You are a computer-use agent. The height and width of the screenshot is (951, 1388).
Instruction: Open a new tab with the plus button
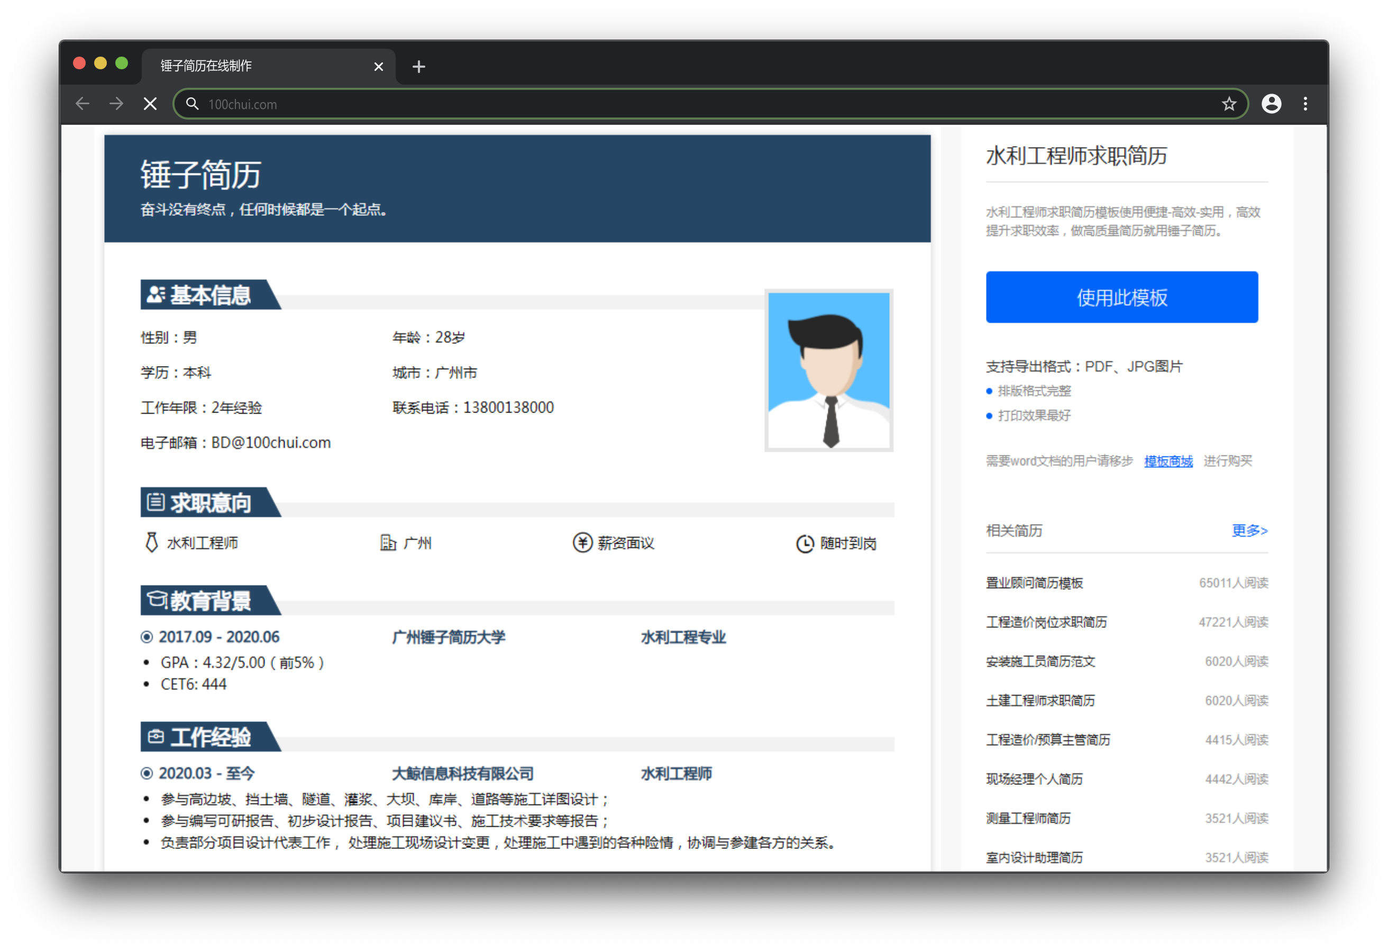418,66
